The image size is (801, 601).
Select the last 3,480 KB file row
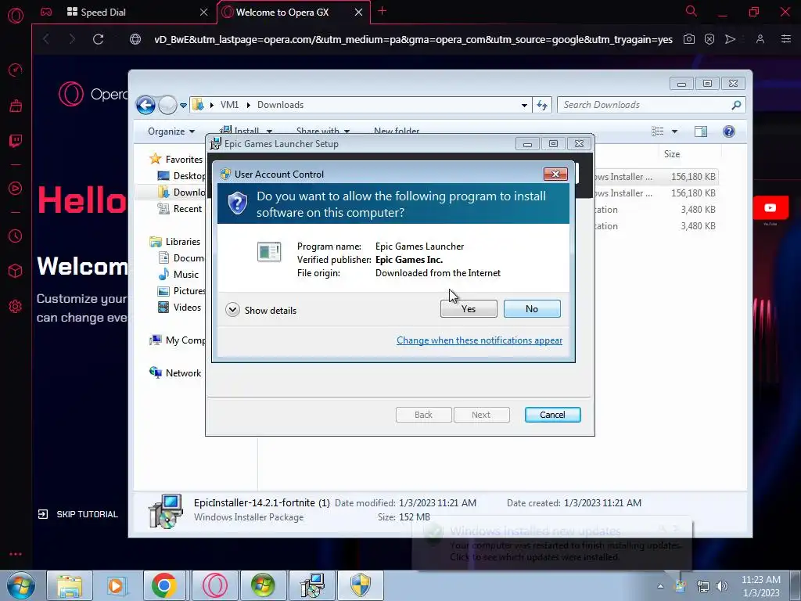pyautogui.click(x=656, y=226)
